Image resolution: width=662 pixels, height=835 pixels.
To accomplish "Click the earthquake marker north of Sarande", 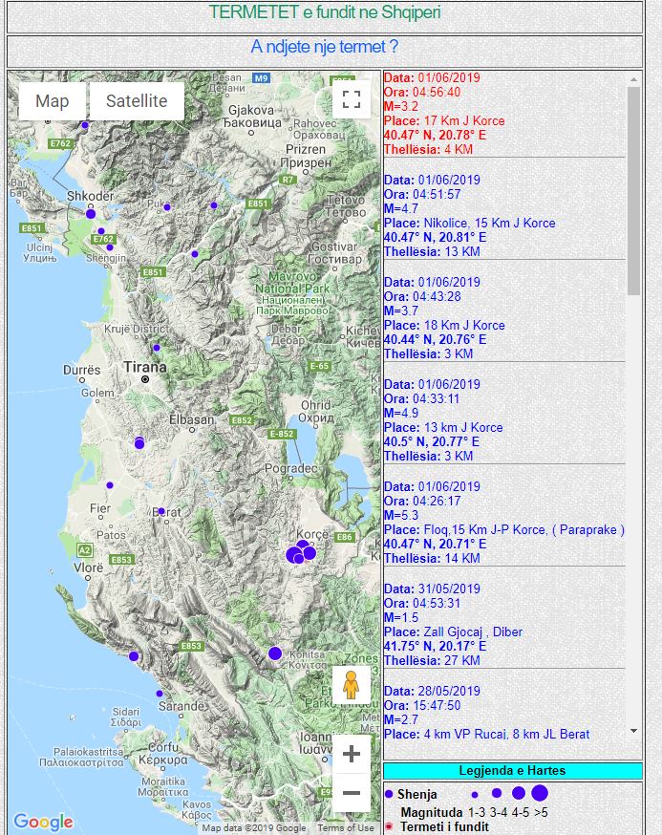I will click(159, 694).
